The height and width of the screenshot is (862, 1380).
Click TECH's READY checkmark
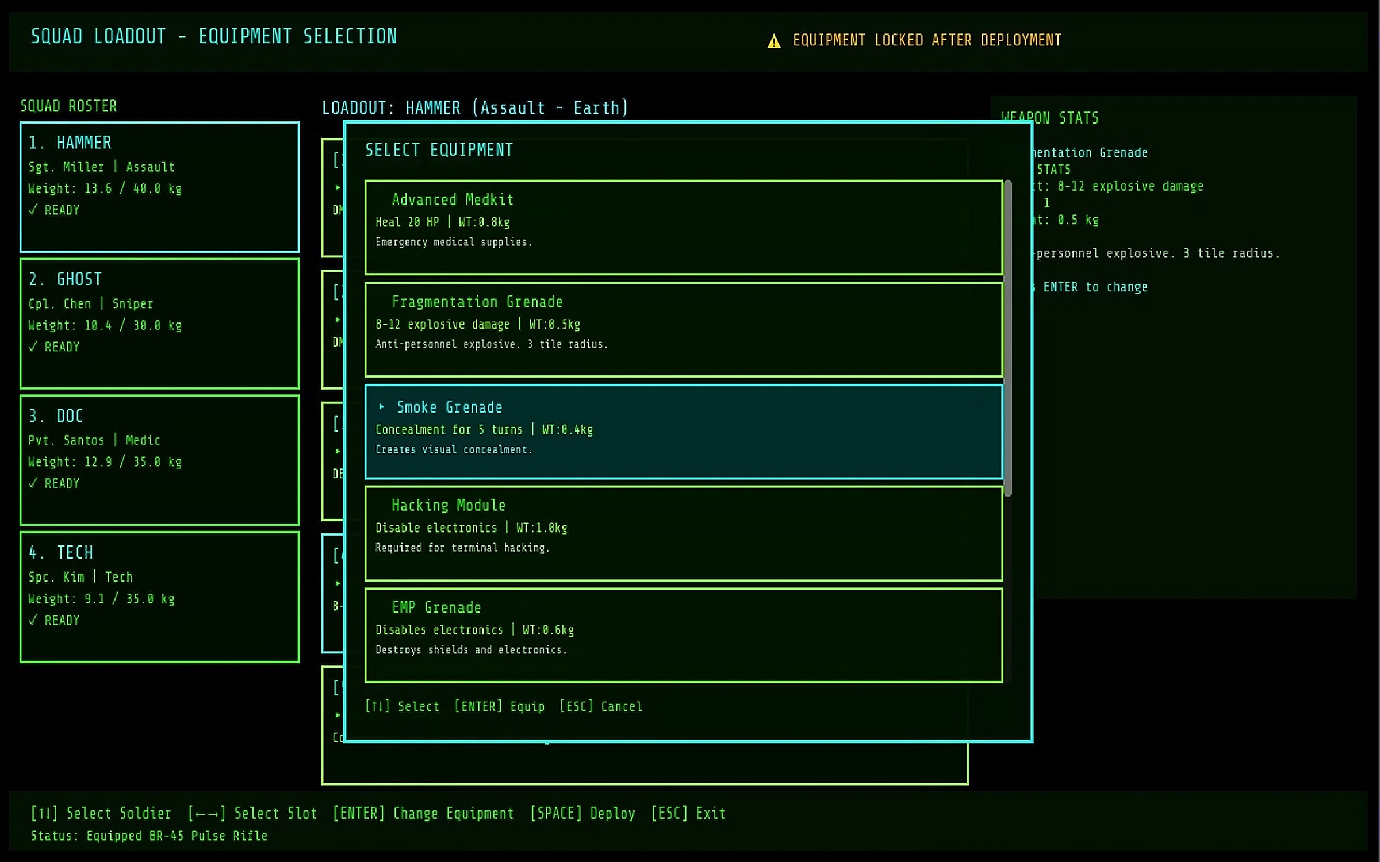click(x=33, y=620)
